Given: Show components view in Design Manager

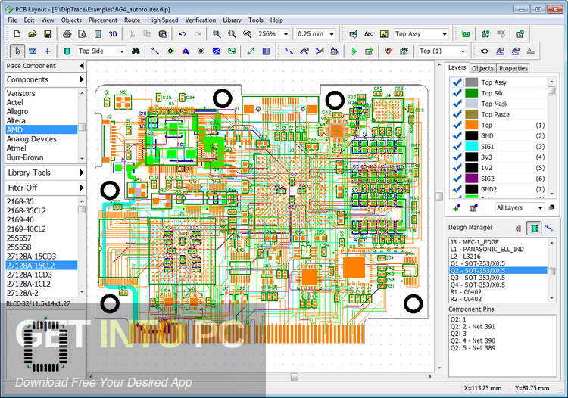Looking at the screenshot, I should (x=534, y=228).
